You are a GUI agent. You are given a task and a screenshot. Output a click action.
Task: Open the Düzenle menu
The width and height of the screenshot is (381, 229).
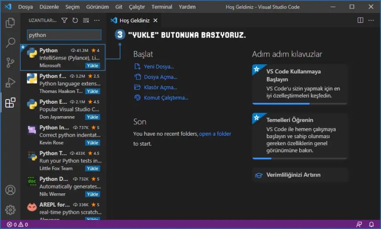pos(49,7)
